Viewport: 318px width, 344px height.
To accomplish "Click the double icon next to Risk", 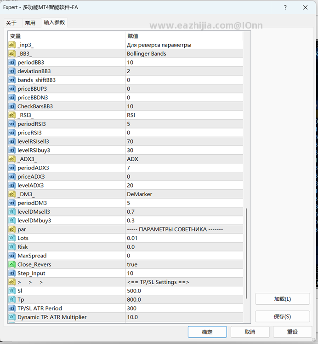I will click(12, 246).
